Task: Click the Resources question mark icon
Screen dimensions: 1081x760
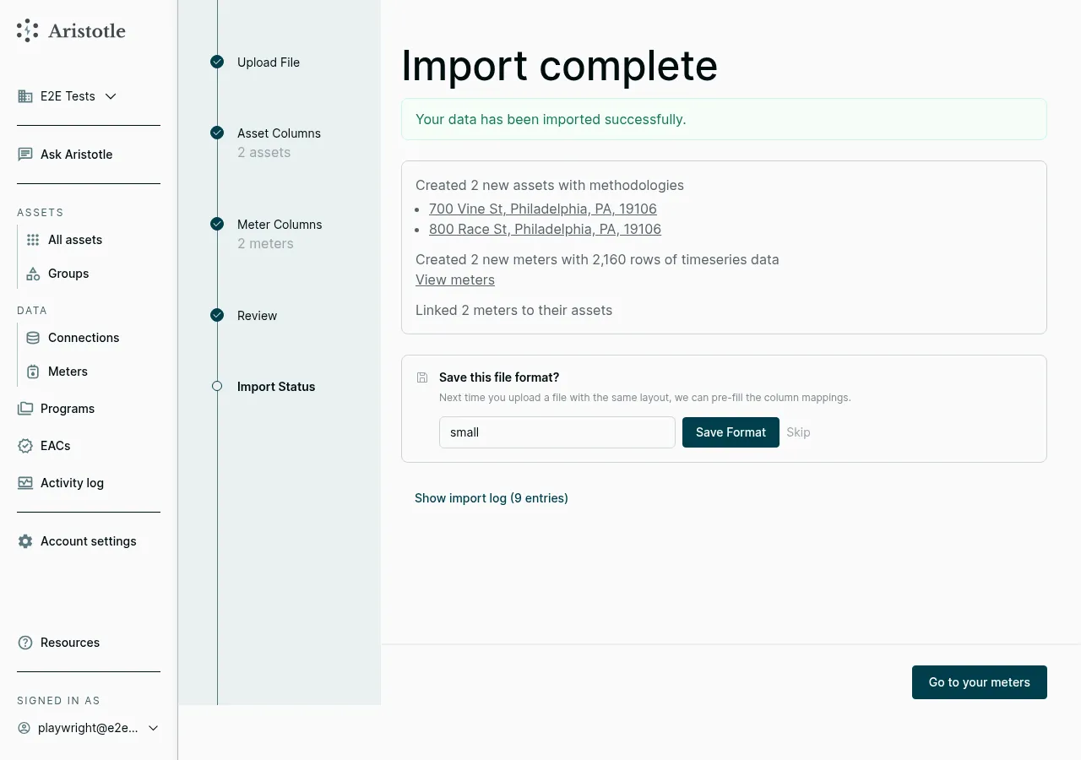Action: [x=25, y=643]
